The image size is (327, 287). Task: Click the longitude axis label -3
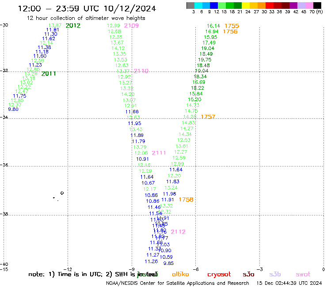click(259, 269)
